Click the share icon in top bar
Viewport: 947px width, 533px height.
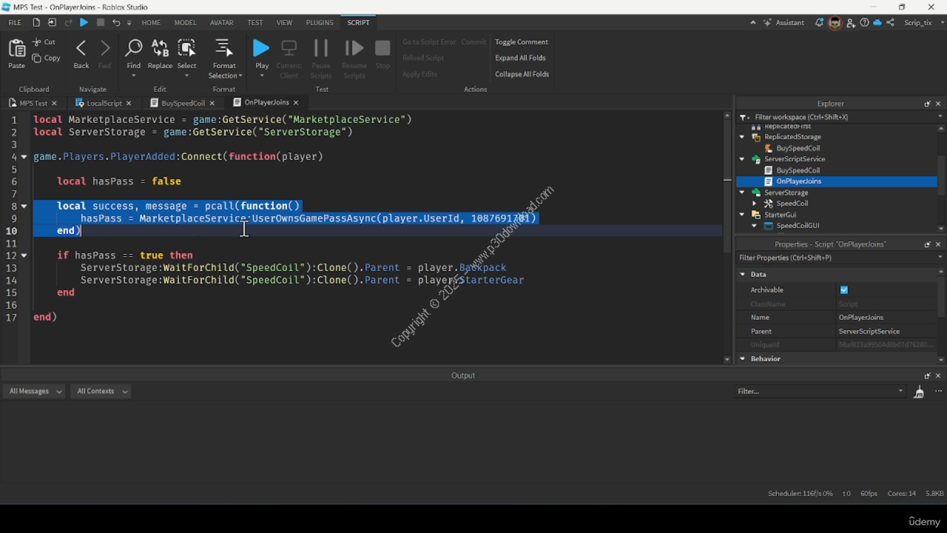coord(891,23)
